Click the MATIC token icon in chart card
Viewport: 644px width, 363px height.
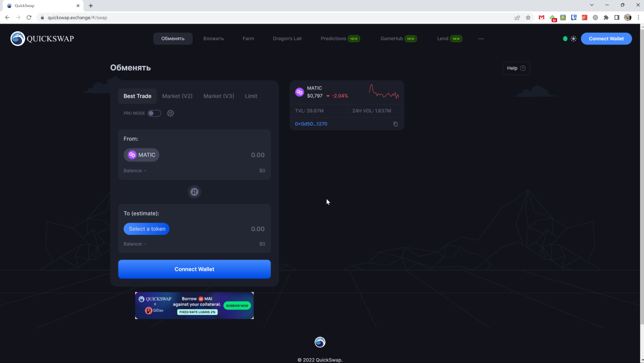pos(299,92)
